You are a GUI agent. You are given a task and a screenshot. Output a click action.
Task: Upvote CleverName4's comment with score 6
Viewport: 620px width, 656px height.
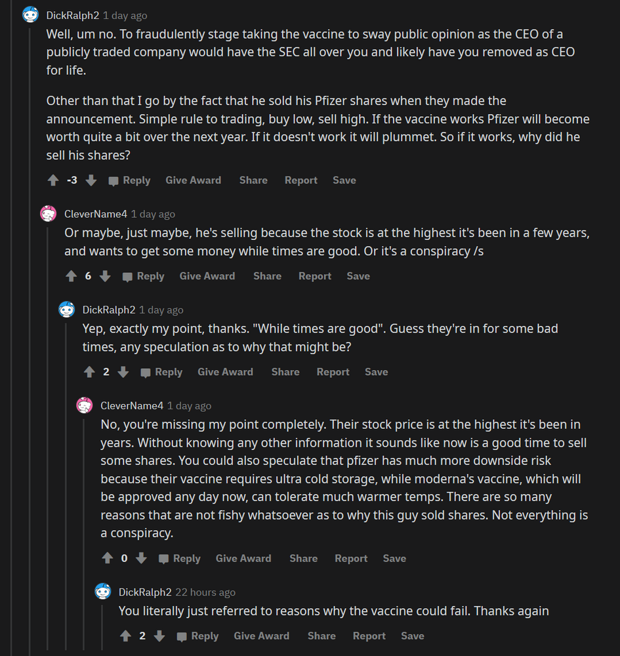click(x=71, y=276)
